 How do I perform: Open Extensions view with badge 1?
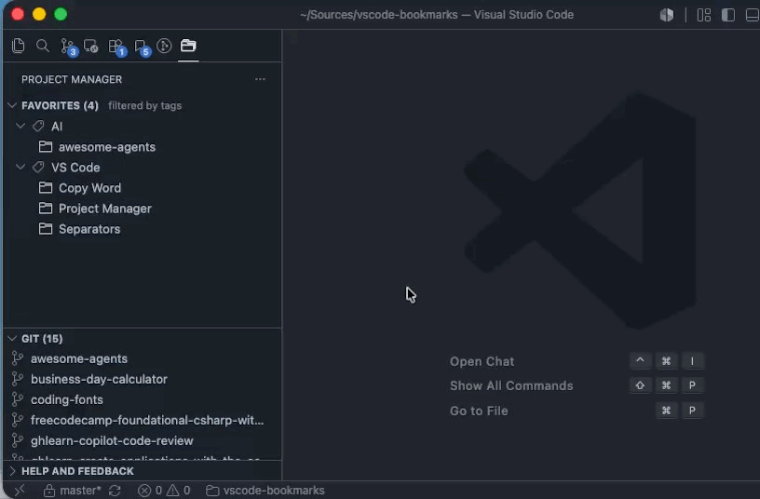[116, 47]
